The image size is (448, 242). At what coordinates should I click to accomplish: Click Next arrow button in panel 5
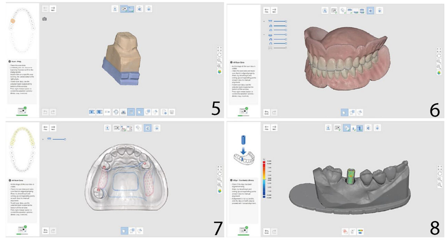coord(53,9)
